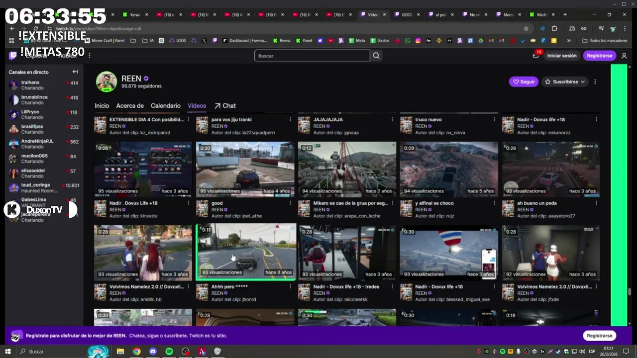Select the Videos tab
The width and height of the screenshot is (637, 358).
(x=197, y=105)
